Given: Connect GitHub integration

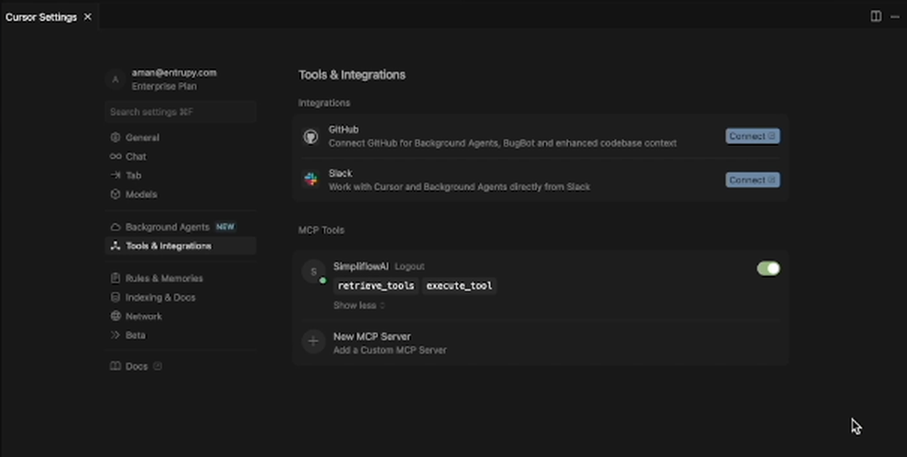Looking at the screenshot, I should coord(753,136).
